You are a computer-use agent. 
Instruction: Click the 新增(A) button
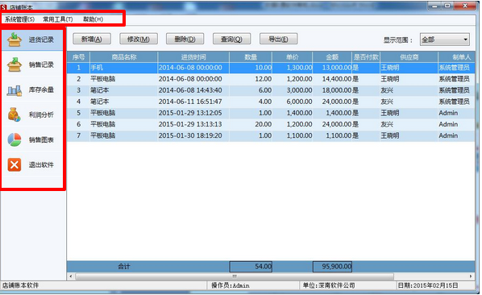pos(92,39)
